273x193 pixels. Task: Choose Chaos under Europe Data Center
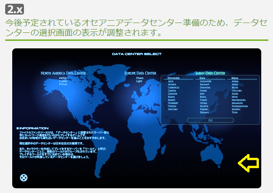[x=140, y=78]
